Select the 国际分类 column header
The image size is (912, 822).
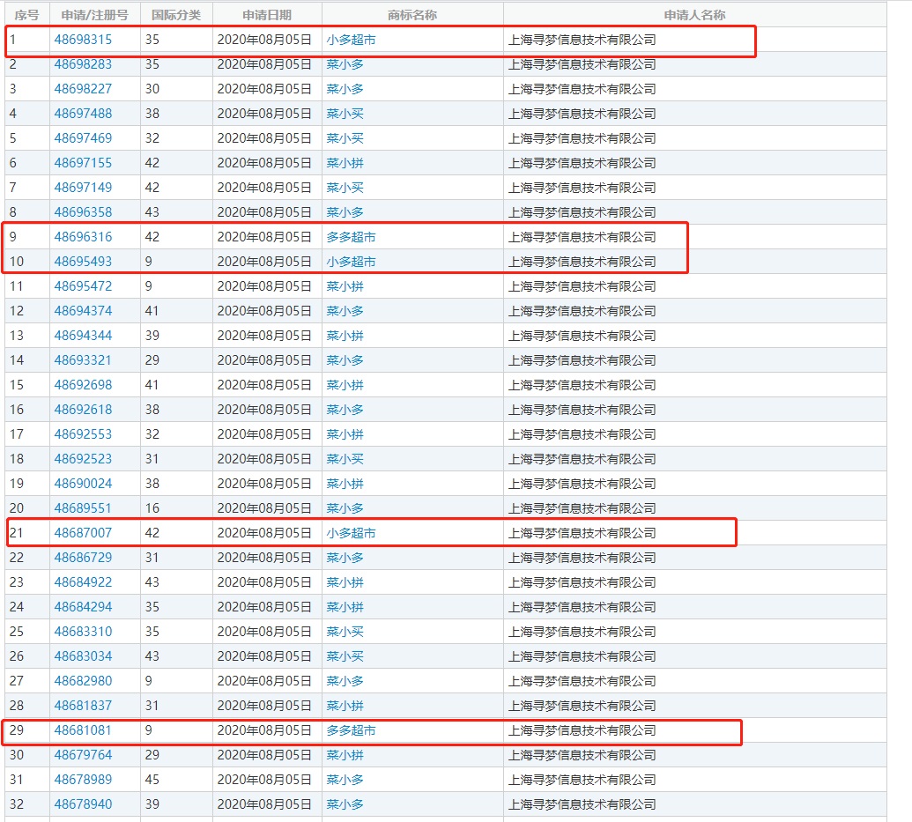tap(176, 15)
